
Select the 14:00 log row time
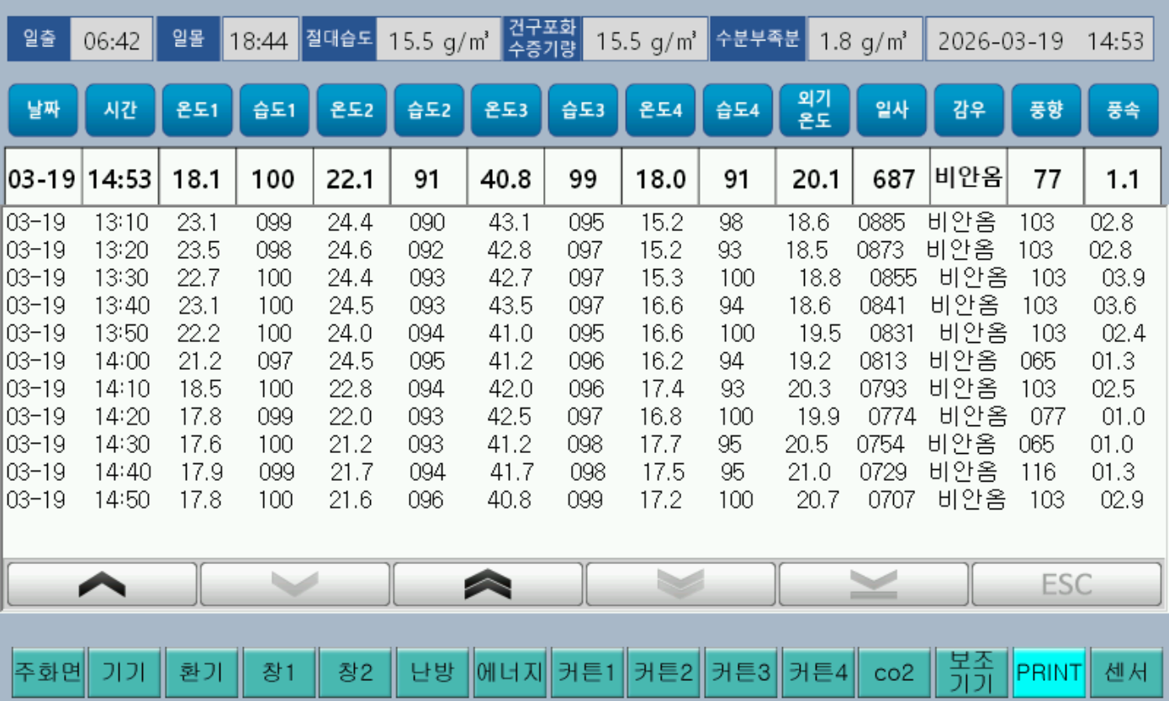point(122,361)
